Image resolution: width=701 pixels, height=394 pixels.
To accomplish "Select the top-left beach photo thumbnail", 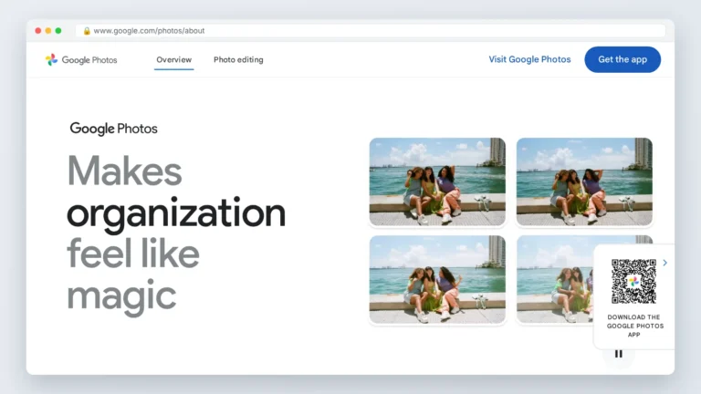I will coord(437,181).
